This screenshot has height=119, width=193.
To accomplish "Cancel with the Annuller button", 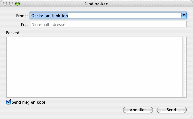I will coord(138,110).
